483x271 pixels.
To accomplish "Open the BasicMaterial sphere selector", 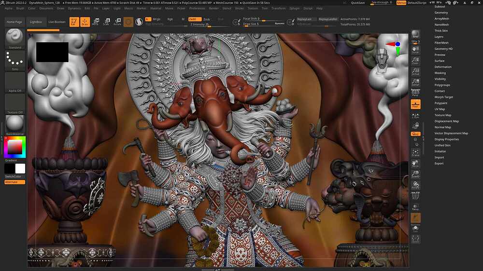I will [x=15, y=125].
